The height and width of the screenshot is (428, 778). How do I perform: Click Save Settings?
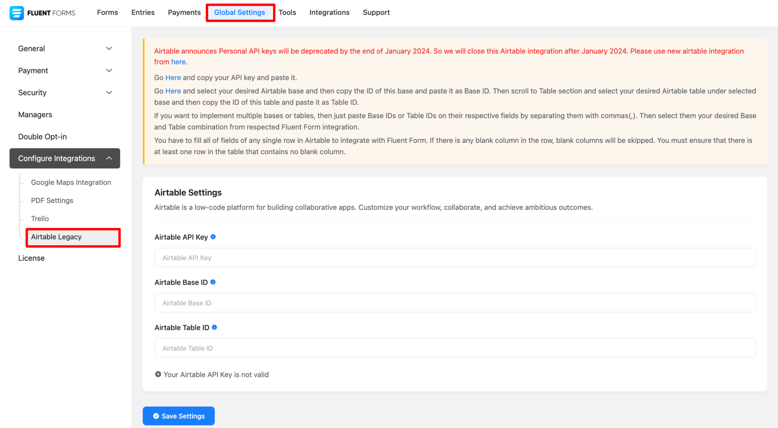178,416
